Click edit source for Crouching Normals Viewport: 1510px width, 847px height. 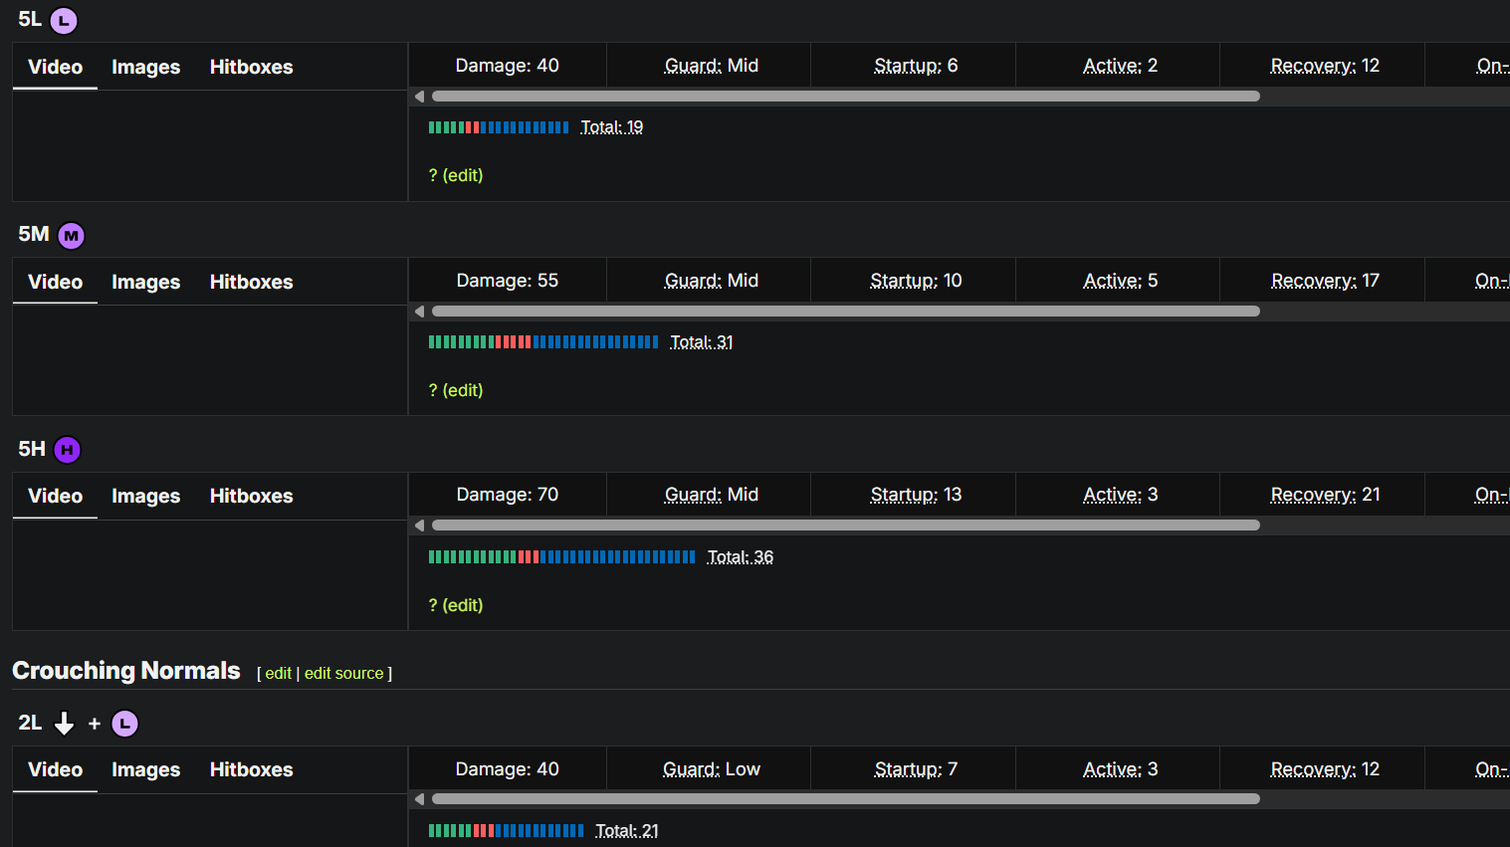click(x=343, y=674)
